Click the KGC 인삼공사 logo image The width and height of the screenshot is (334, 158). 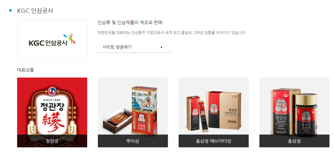pyautogui.click(x=52, y=40)
